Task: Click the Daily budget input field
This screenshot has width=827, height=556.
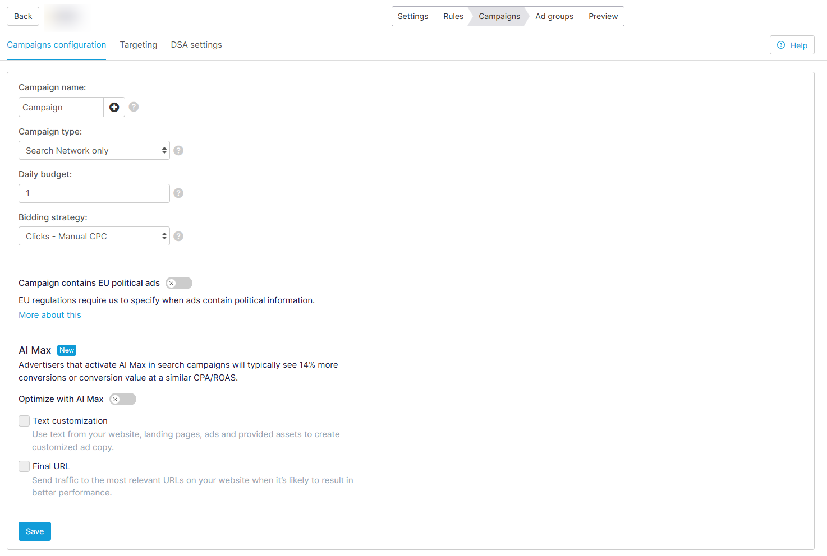Action: tap(94, 193)
